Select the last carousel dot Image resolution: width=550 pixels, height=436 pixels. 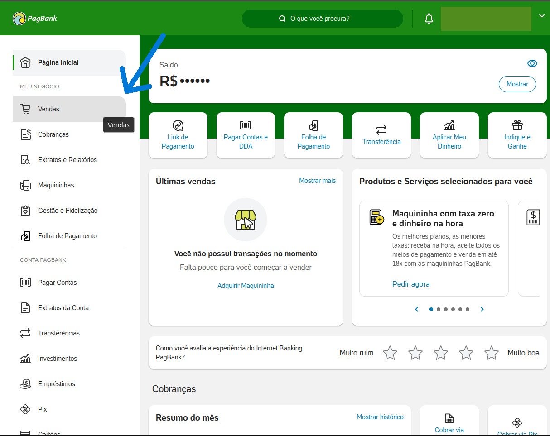pos(468,309)
